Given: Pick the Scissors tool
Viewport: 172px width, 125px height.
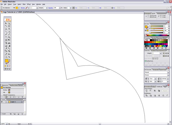Looking at the screenshot, I should point(9,54).
